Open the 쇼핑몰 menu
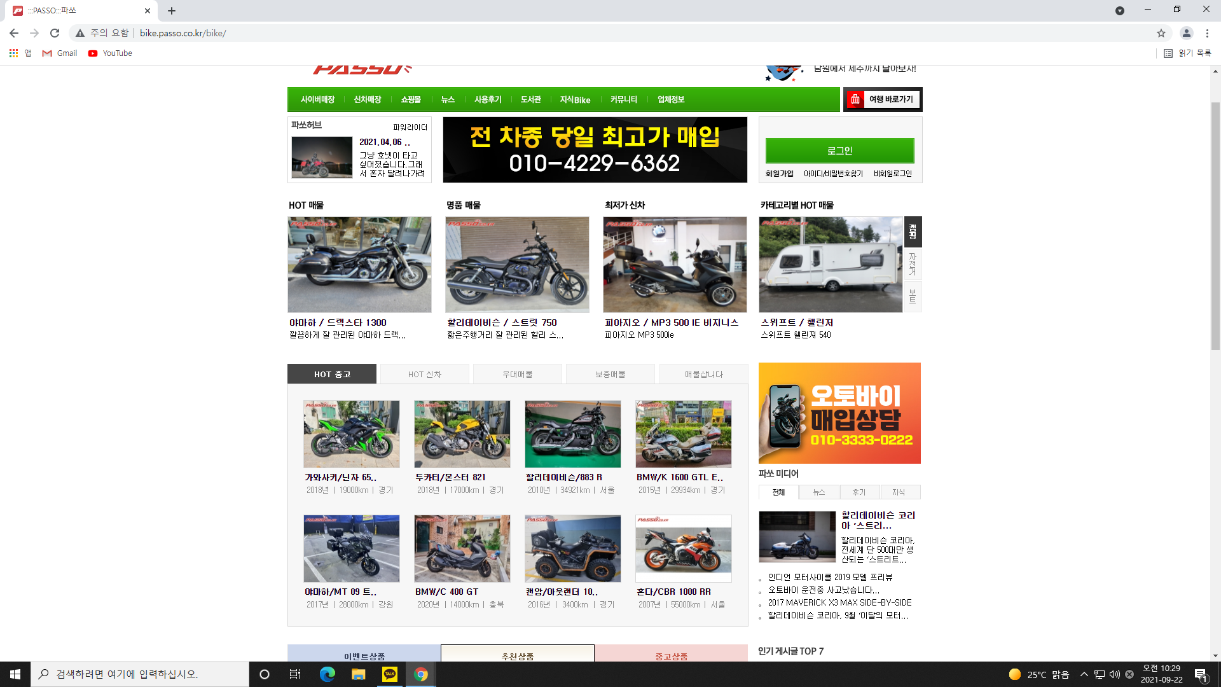The height and width of the screenshot is (687, 1221). (x=411, y=100)
